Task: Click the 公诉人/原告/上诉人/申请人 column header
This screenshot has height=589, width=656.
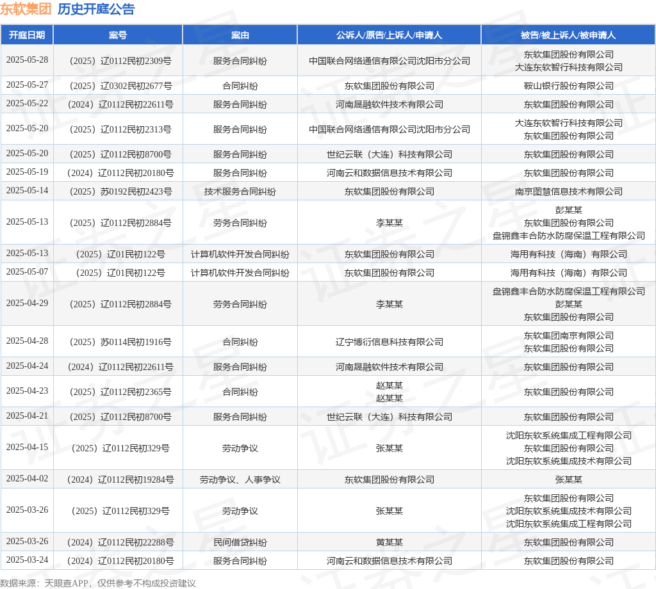Action: click(389, 35)
